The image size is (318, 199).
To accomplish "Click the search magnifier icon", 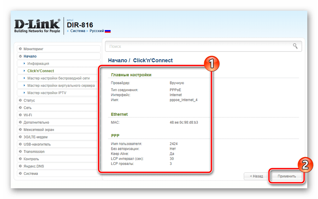I will coord(295,46).
